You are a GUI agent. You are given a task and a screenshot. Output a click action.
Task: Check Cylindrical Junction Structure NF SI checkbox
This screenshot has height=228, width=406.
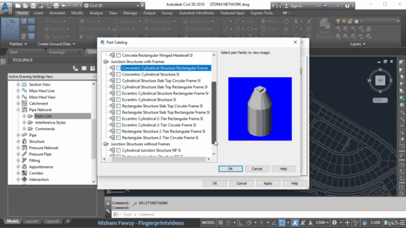click(119, 151)
